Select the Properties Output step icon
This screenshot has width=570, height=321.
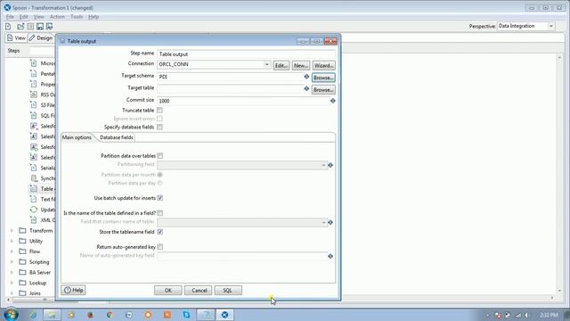coord(34,84)
